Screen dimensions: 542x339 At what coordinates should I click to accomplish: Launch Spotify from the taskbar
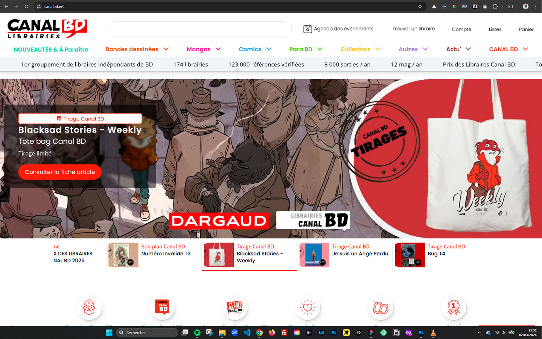coord(197,333)
